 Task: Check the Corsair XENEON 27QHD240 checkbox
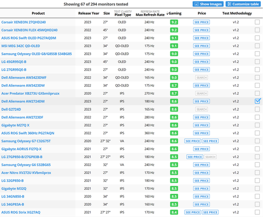(x=257, y=22)
